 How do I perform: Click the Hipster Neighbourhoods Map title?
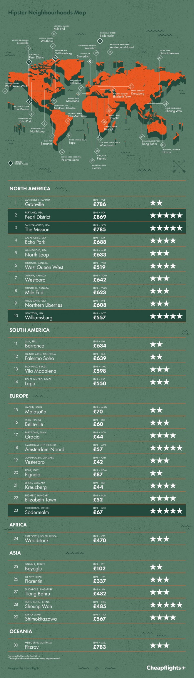point(47,13)
